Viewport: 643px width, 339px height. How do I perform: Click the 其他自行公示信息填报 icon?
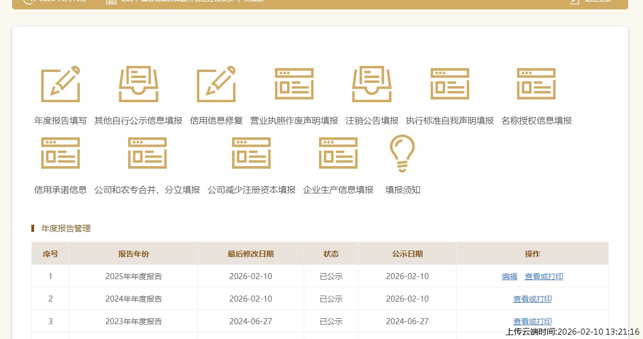coord(138,84)
